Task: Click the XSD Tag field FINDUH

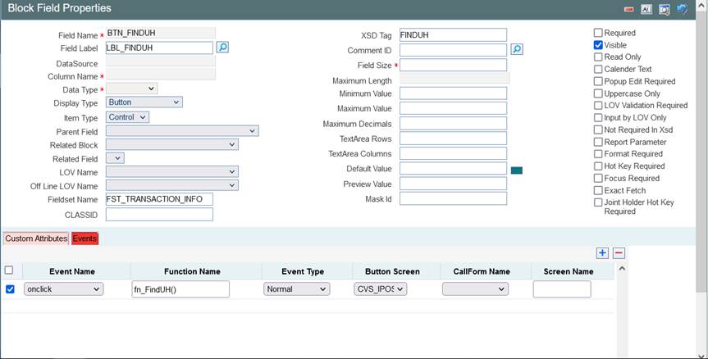Action: pyautogui.click(x=453, y=34)
